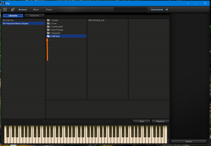Open the hamburger main menu
This screenshot has width=211, height=146.
point(5,9)
